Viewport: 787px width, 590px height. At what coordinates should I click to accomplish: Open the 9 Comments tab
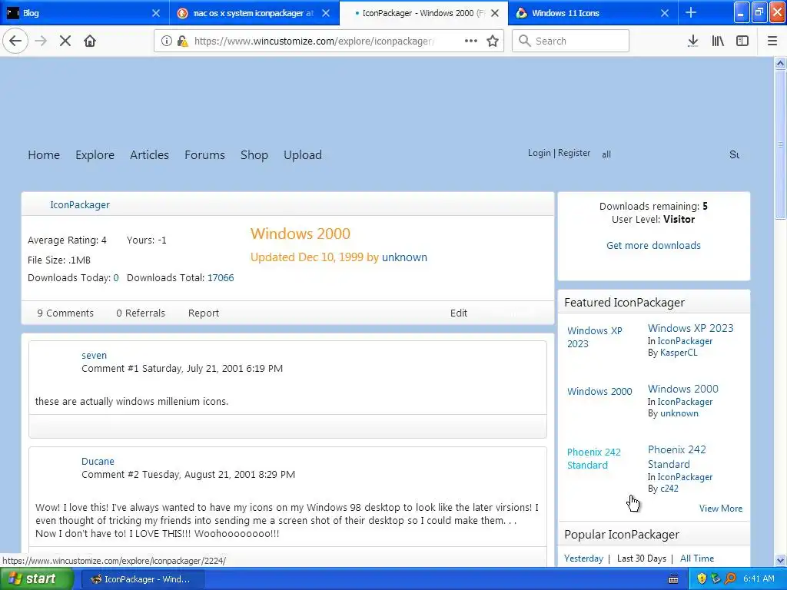tap(65, 313)
